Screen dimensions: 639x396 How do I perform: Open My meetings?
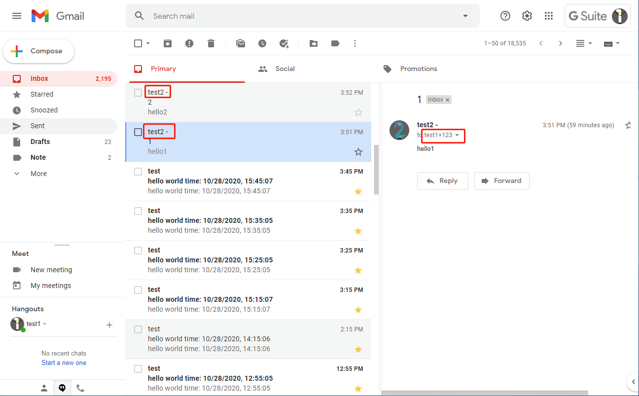51,286
